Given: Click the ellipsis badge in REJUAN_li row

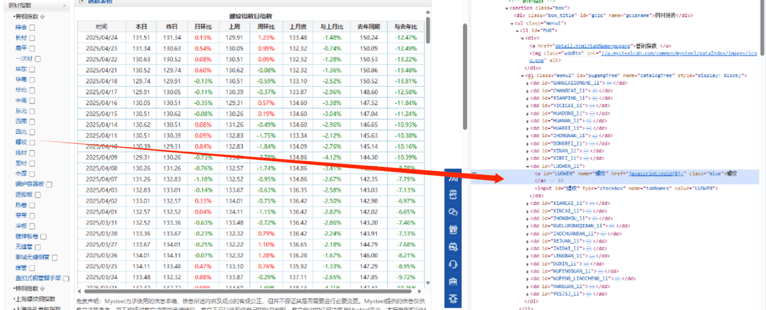Looking at the screenshot, I should point(589,241).
